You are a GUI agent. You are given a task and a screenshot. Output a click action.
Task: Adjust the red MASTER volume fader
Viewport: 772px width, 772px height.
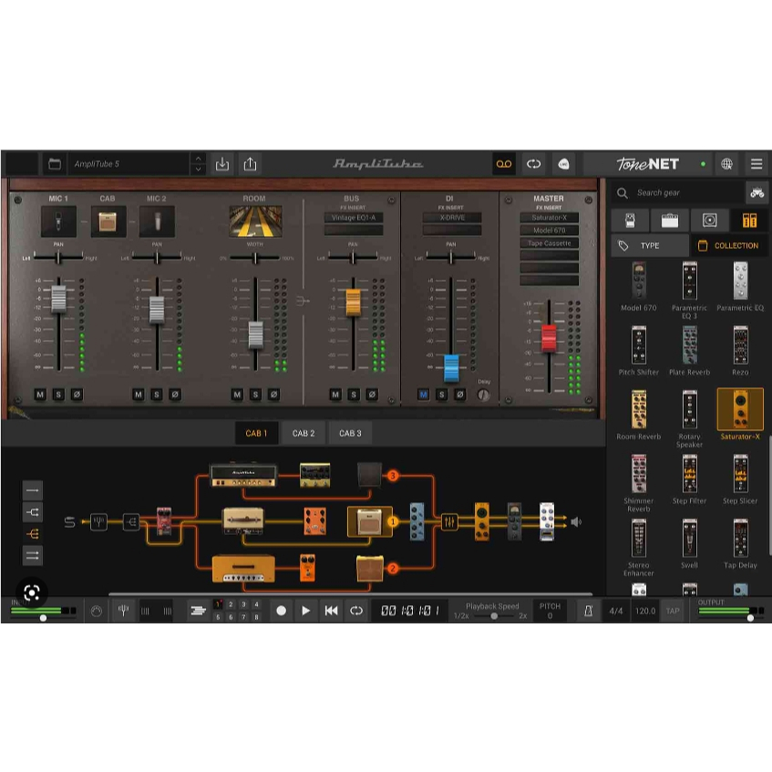click(x=549, y=338)
